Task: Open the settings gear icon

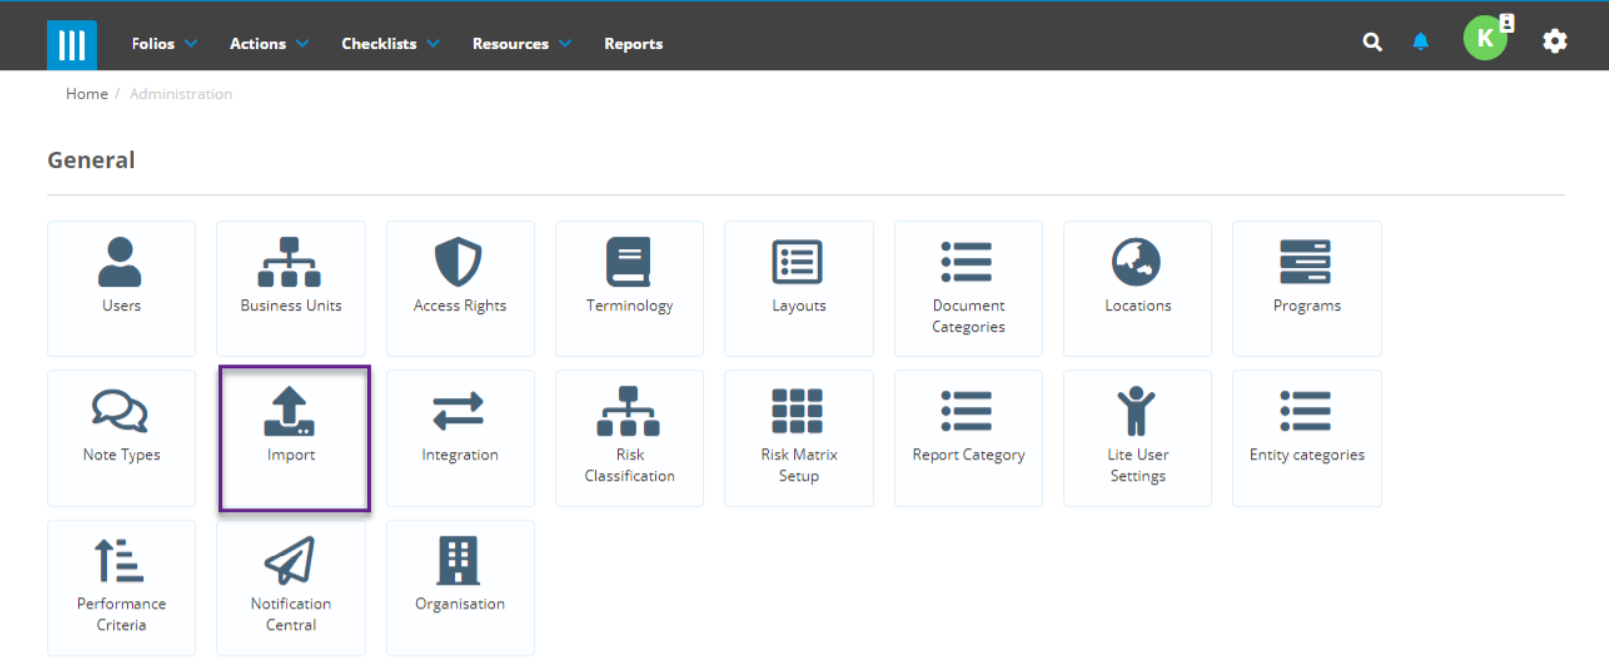Action: (x=1555, y=41)
